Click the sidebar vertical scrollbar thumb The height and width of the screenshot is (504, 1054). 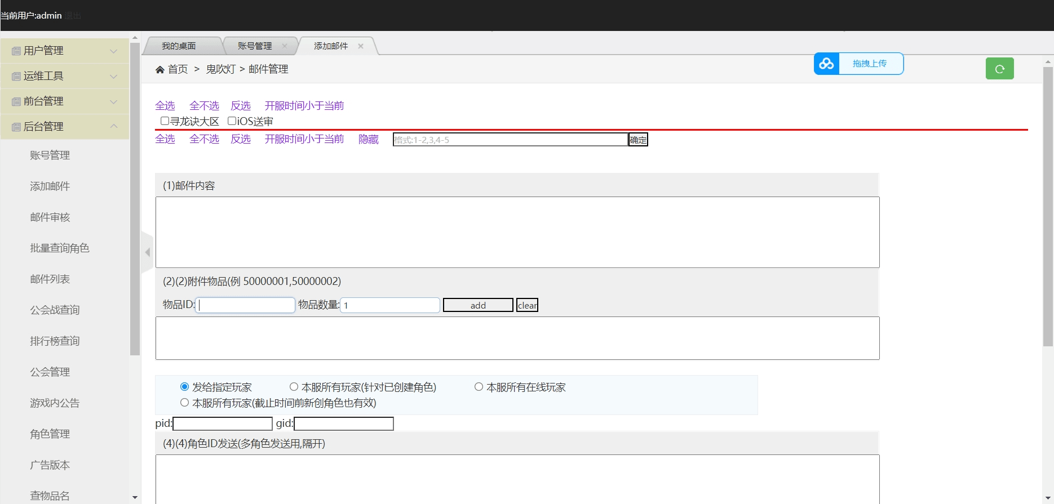135,199
